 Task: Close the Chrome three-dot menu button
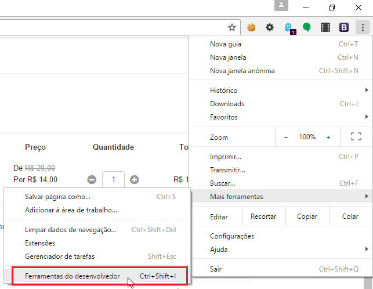(363, 27)
